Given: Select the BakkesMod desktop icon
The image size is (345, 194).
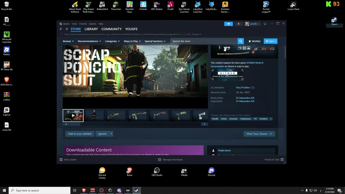Looking at the screenshot, I should point(102,6).
